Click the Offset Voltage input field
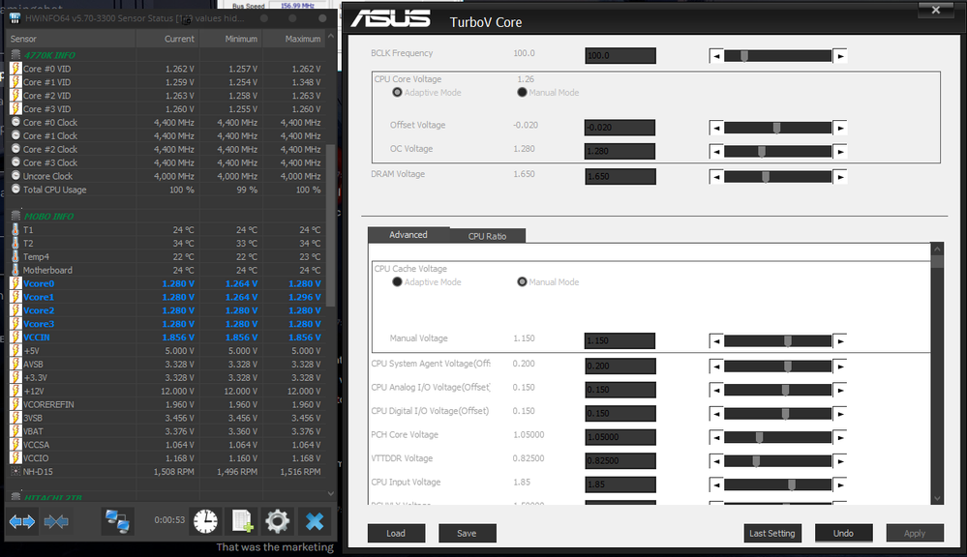This screenshot has width=967, height=557. (x=619, y=128)
